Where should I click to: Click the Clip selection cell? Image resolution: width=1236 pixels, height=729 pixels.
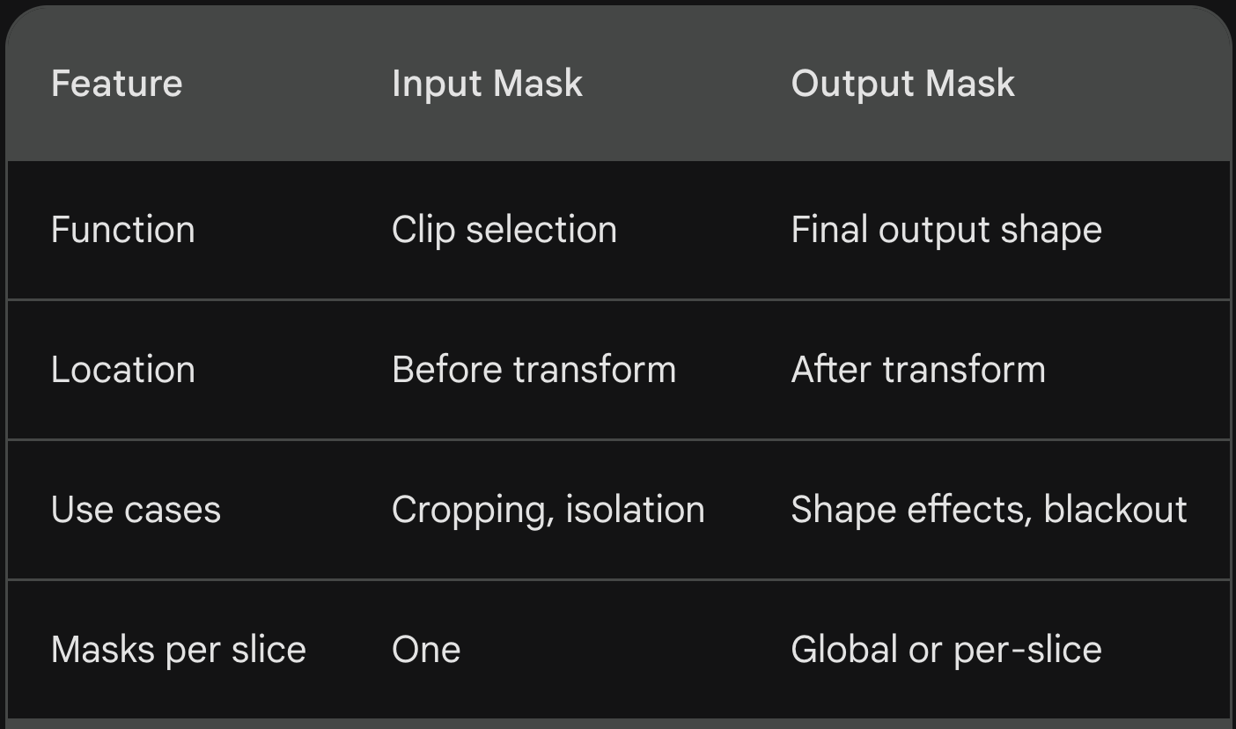(x=504, y=230)
